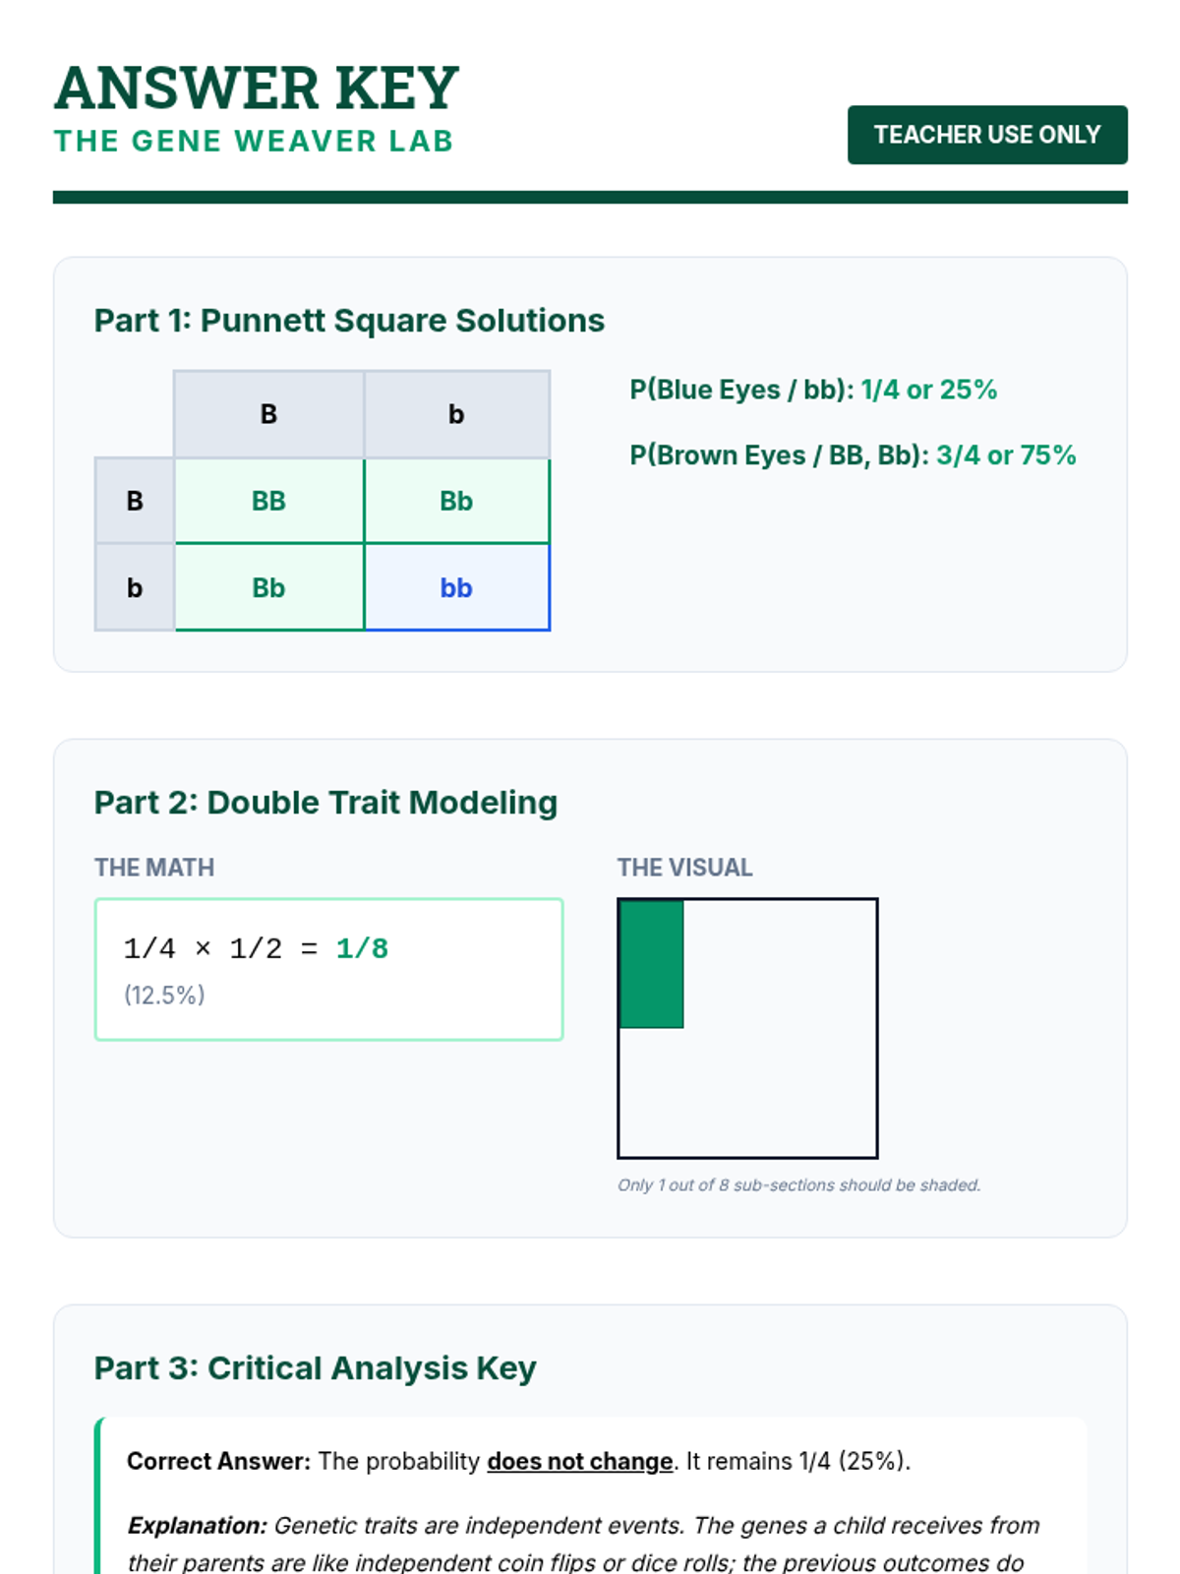Image resolution: width=1180 pixels, height=1574 pixels.
Task: Click the lowercase b row header
Action: click(x=135, y=587)
